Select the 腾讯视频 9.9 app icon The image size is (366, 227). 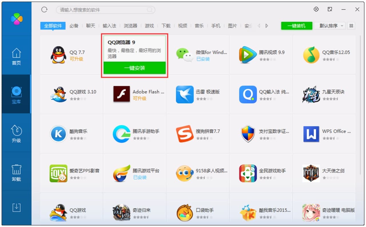(x=248, y=55)
